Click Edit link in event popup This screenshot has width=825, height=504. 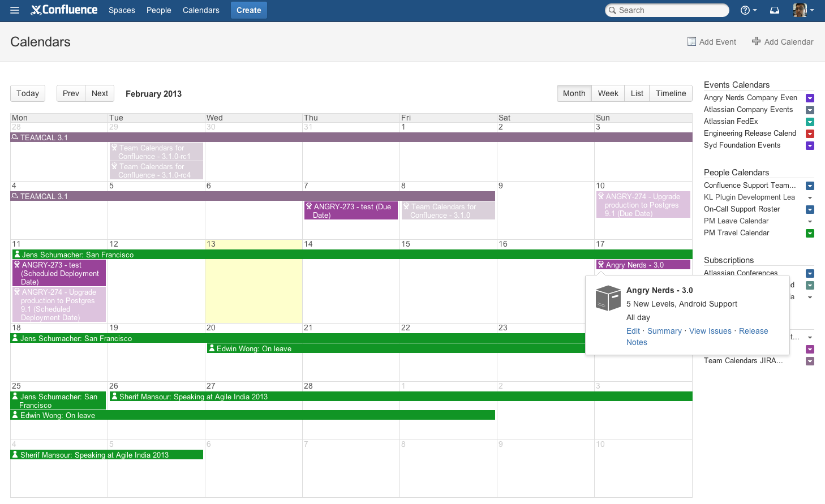click(633, 331)
